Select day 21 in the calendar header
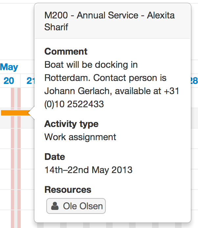 click(x=31, y=81)
